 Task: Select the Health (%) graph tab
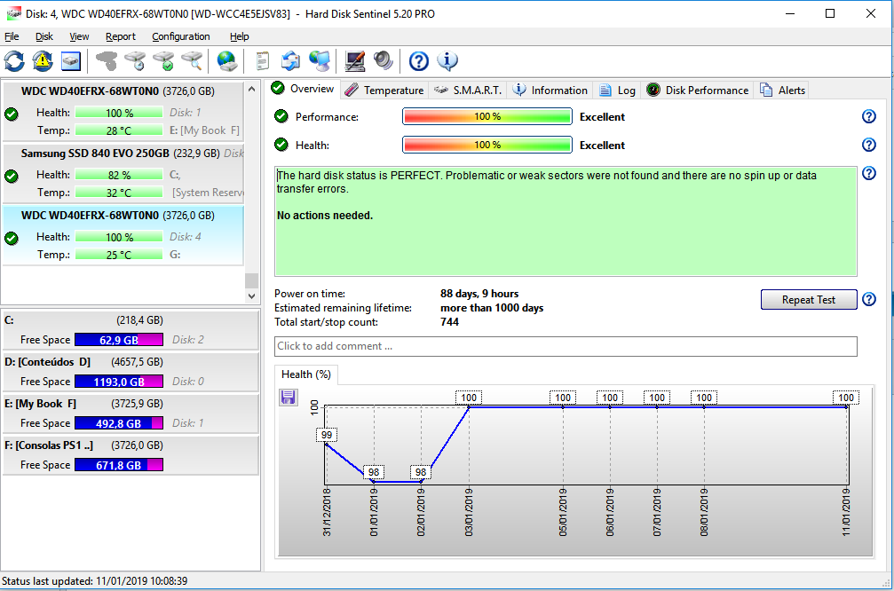(306, 374)
